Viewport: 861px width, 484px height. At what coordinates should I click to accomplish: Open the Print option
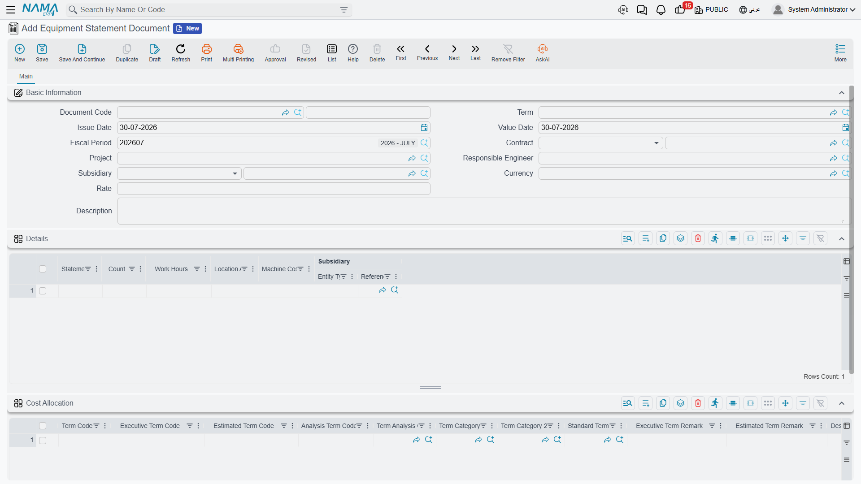click(x=207, y=52)
